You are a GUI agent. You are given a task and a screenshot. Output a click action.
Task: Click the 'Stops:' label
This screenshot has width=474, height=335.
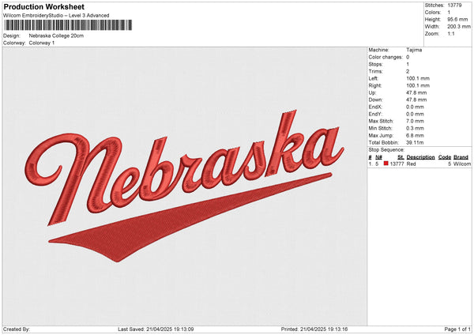375,64
